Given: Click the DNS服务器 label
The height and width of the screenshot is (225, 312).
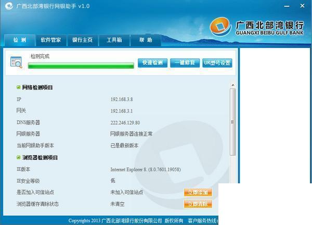Looking at the screenshot, I should [28, 122].
